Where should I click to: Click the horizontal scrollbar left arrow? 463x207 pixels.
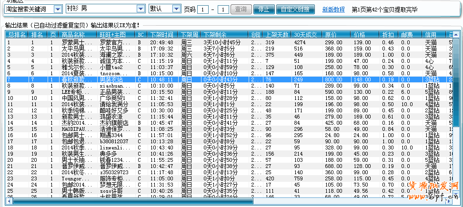[9, 201]
